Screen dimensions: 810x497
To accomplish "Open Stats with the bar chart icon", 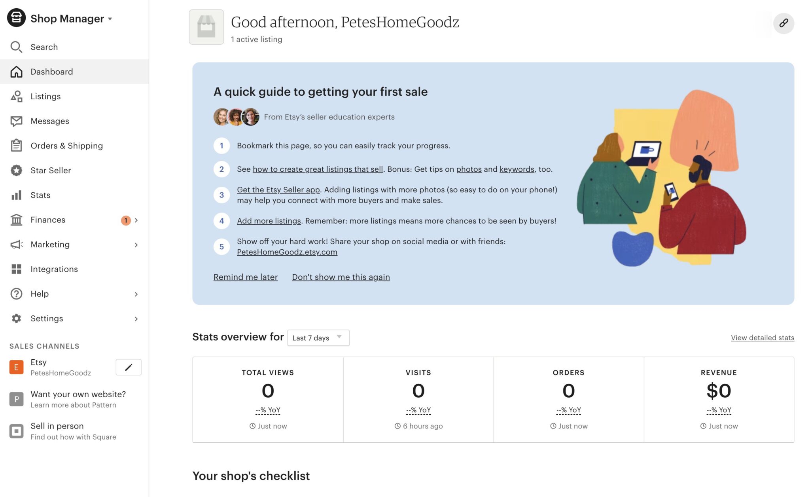I will tap(16, 195).
